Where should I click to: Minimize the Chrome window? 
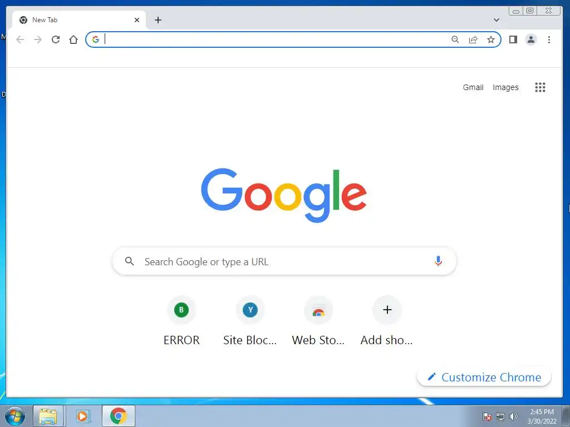(516, 11)
